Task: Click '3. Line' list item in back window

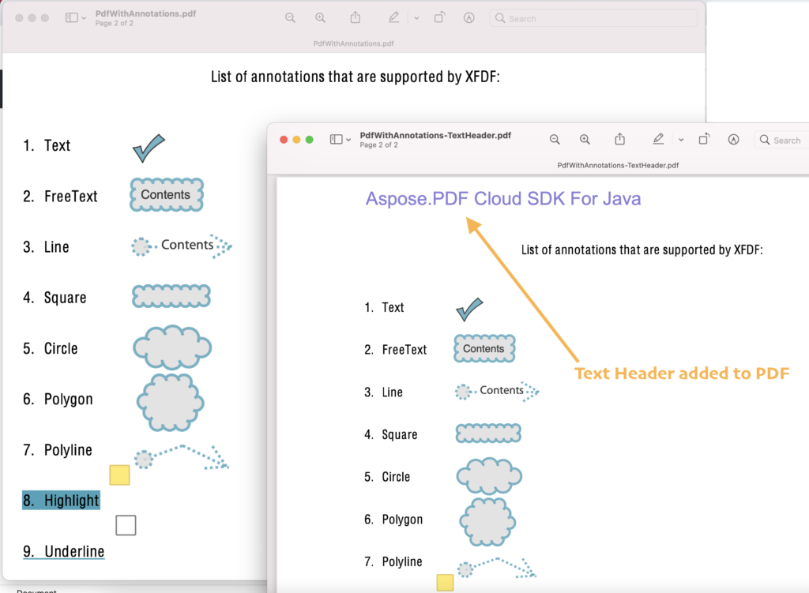Action: click(x=46, y=247)
